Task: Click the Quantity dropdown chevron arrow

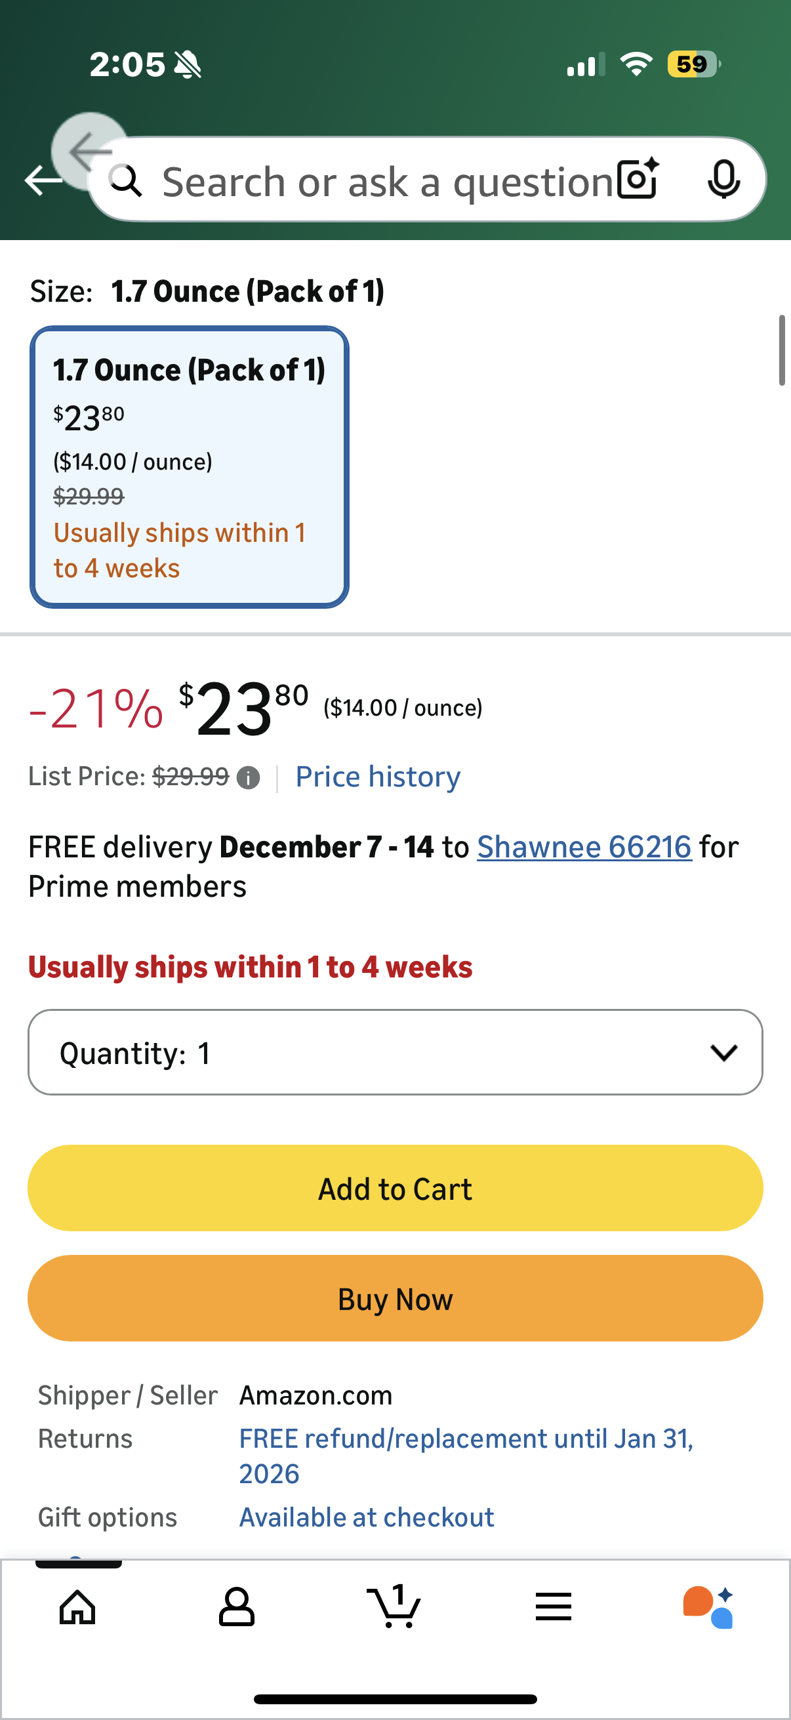Action: 723,1053
